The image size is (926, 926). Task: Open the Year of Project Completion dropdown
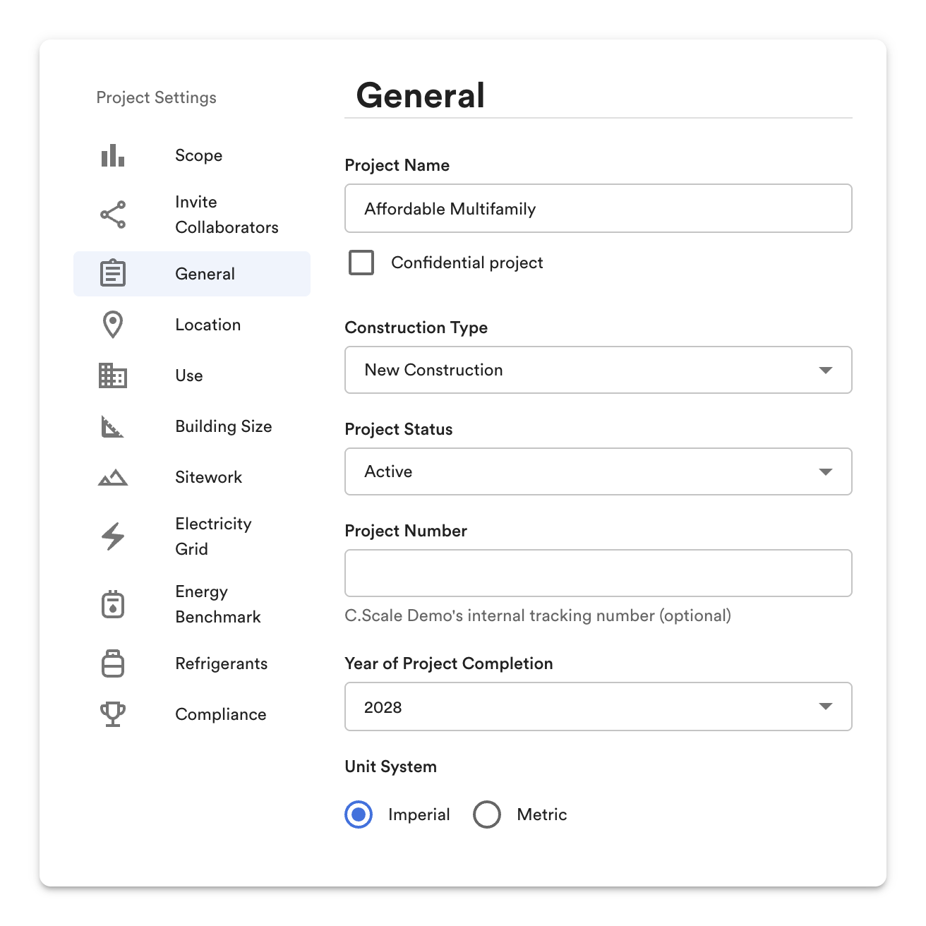[599, 706]
